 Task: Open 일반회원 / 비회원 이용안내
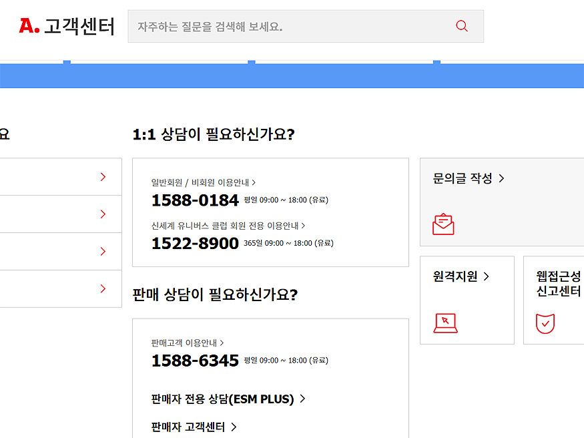[x=204, y=182]
